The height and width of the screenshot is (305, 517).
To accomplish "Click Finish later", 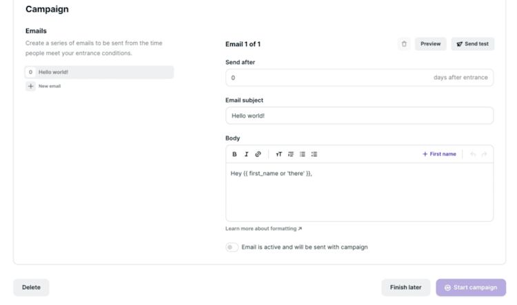I will click(405, 287).
